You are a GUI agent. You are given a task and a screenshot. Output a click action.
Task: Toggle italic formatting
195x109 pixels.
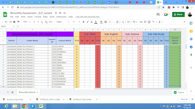(87, 22)
